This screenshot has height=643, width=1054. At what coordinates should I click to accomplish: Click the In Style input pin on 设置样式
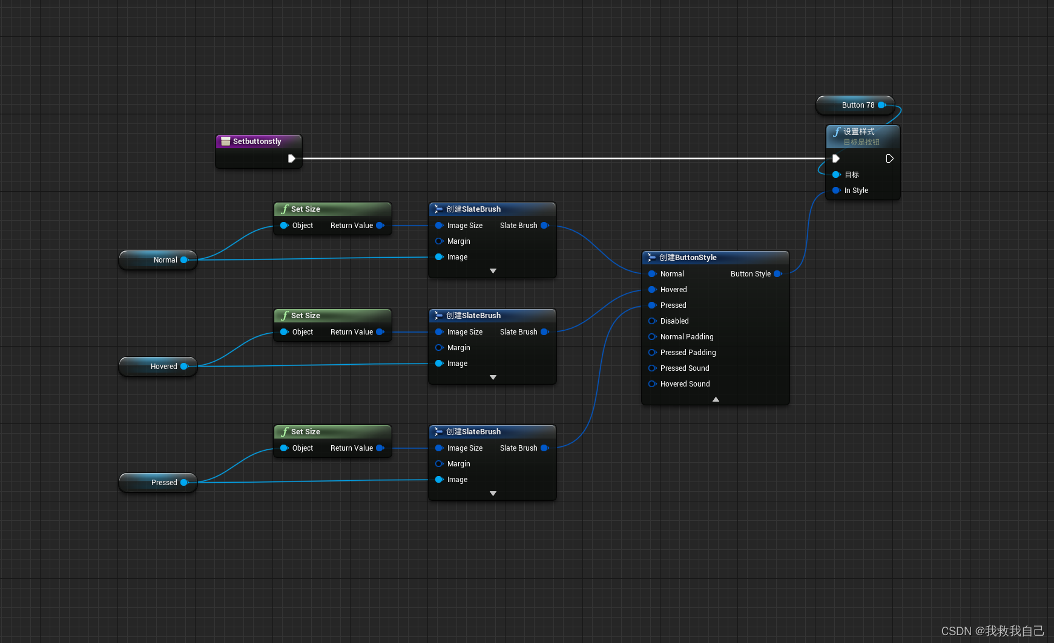[837, 190]
